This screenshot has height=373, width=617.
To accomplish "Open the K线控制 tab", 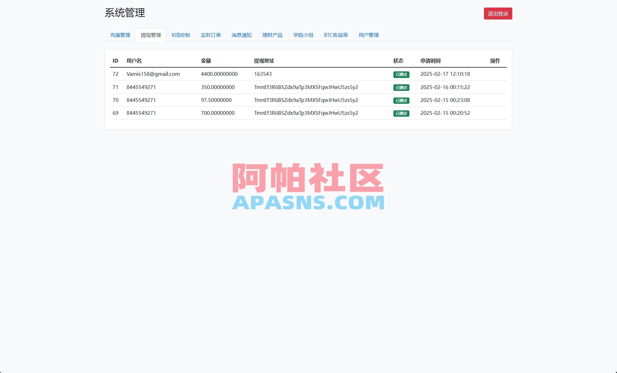I will [x=181, y=35].
